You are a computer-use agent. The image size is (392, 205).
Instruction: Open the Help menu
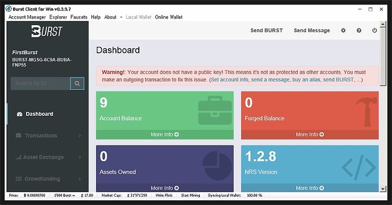(96, 17)
